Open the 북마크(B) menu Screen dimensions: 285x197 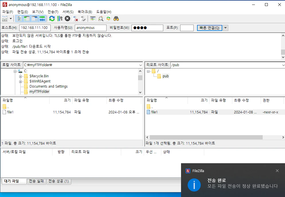pos(85,12)
